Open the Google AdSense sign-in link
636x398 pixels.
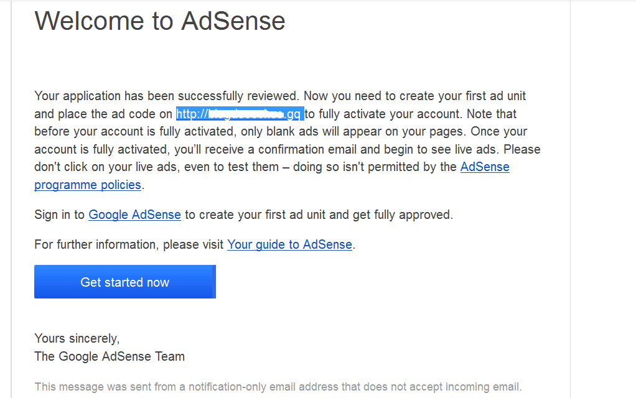(x=134, y=215)
